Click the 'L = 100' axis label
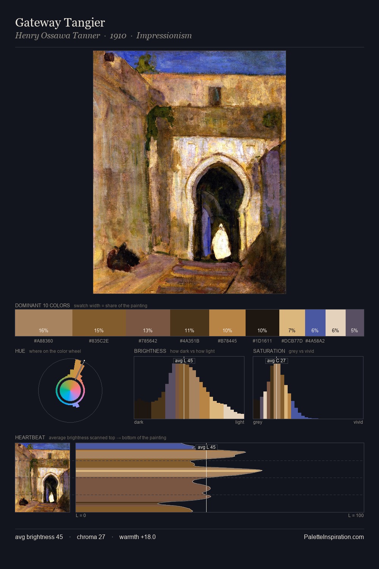 356,516
